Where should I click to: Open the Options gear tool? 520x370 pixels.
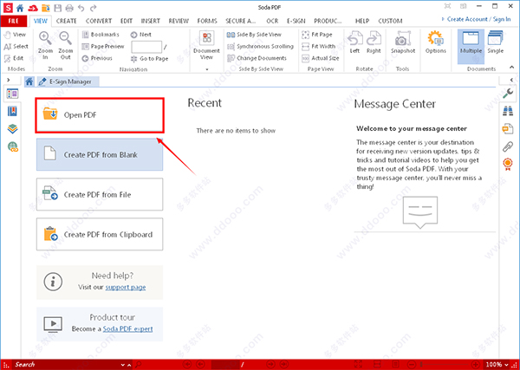pos(436,42)
